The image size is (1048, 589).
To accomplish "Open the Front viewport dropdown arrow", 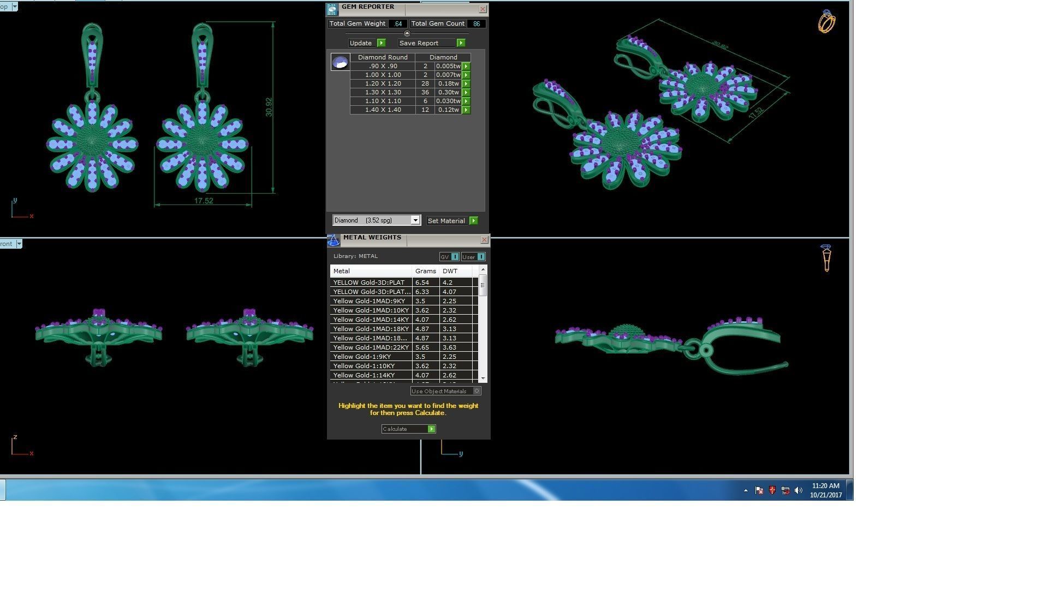I will pyautogui.click(x=19, y=244).
